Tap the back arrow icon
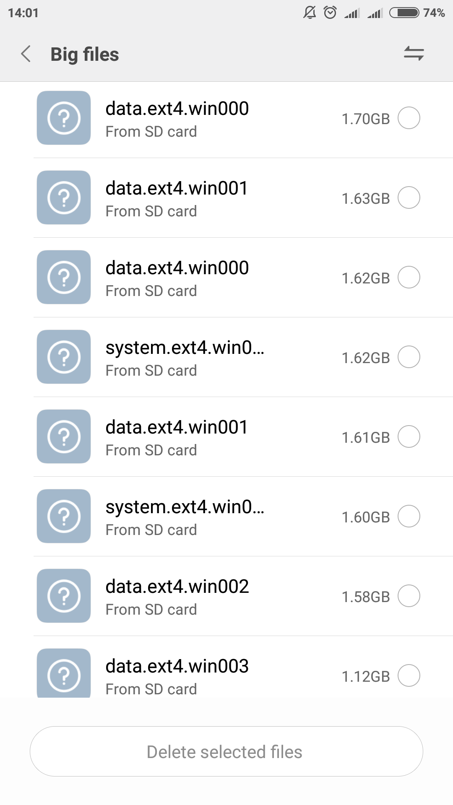 pos(26,54)
